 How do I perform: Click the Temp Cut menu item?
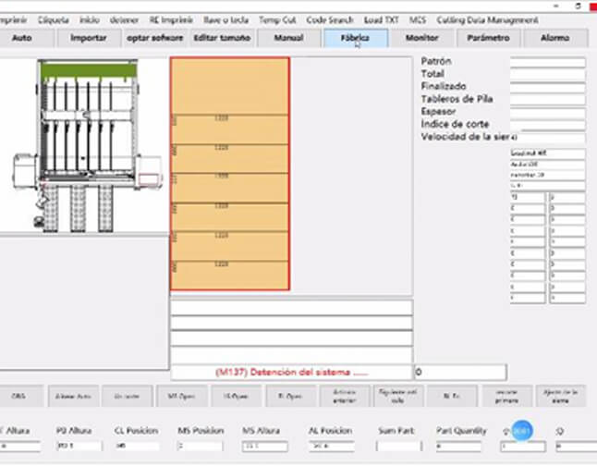tap(277, 20)
